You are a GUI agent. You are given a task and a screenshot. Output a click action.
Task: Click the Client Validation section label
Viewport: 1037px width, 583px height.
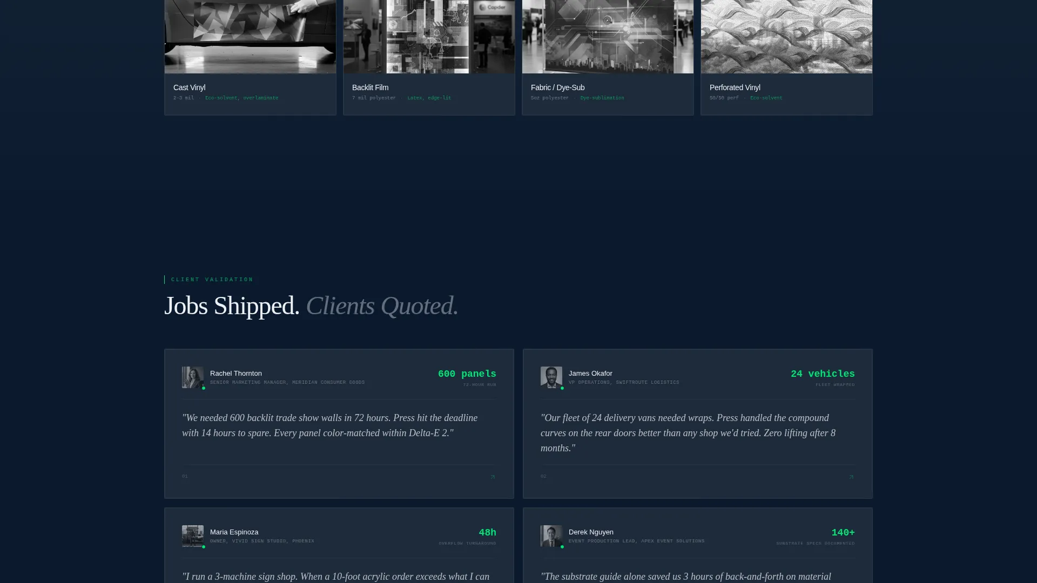(x=212, y=280)
